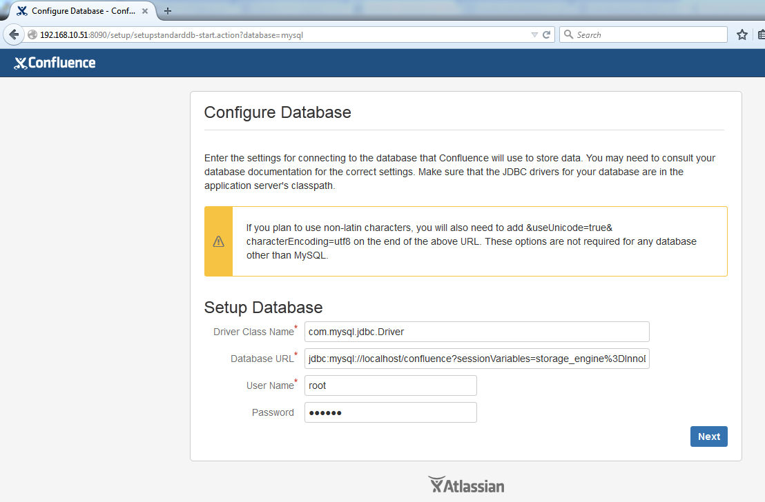Click the Password label
This screenshot has height=502, width=765.
[273, 412]
